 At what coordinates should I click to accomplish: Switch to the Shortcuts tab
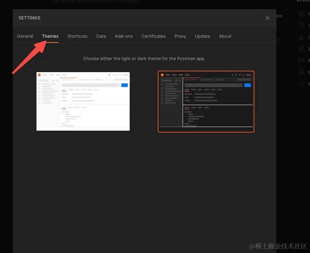click(x=77, y=36)
